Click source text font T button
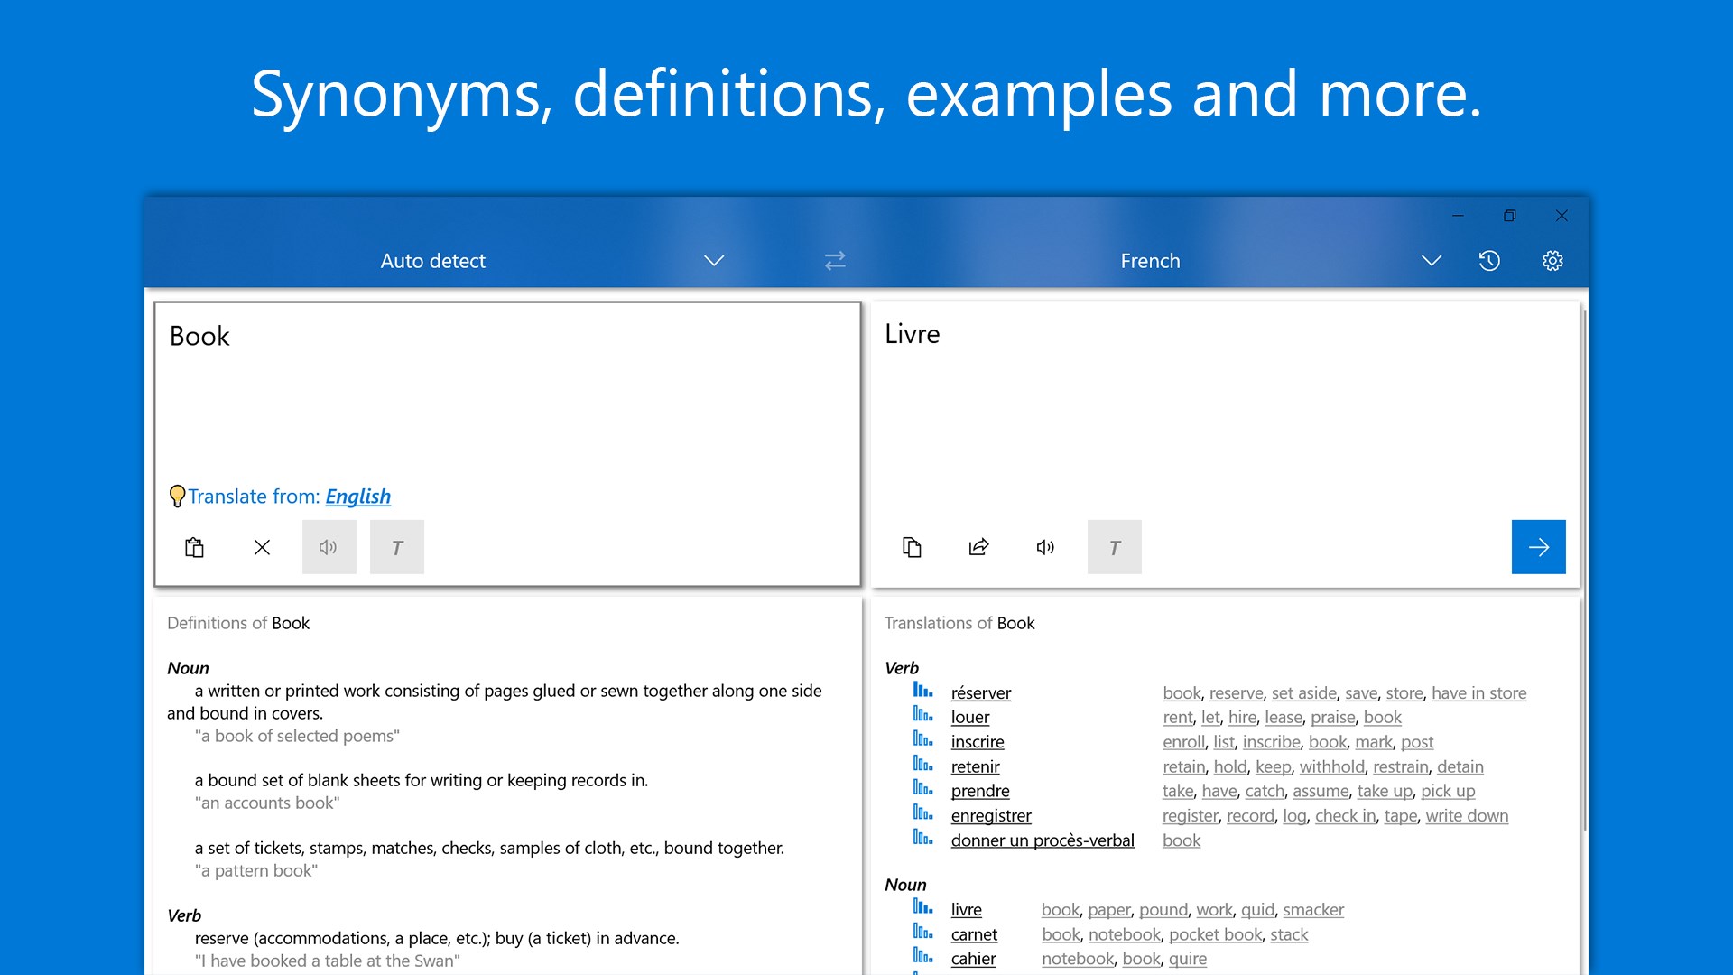The height and width of the screenshot is (975, 1733). [396, 547]
